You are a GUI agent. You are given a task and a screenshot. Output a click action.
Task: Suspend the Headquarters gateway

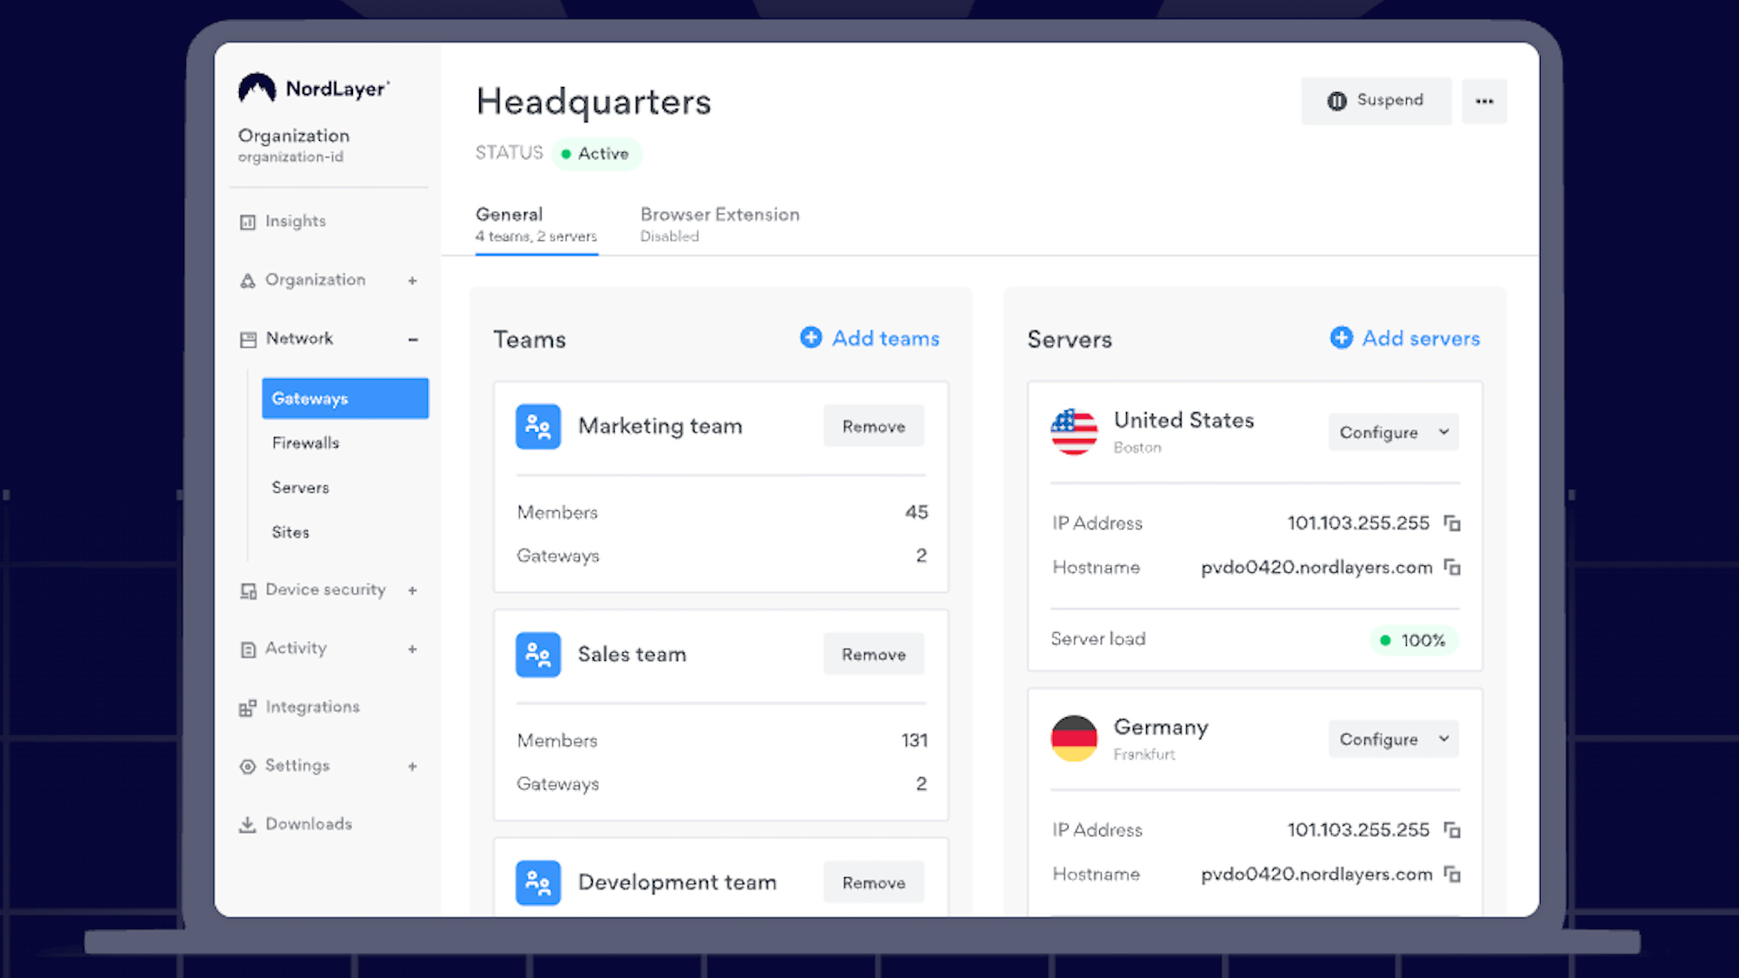point(1376,100)
